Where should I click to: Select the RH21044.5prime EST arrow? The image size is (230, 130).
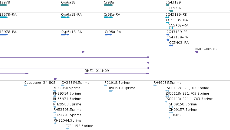click(x=55, y=123)
